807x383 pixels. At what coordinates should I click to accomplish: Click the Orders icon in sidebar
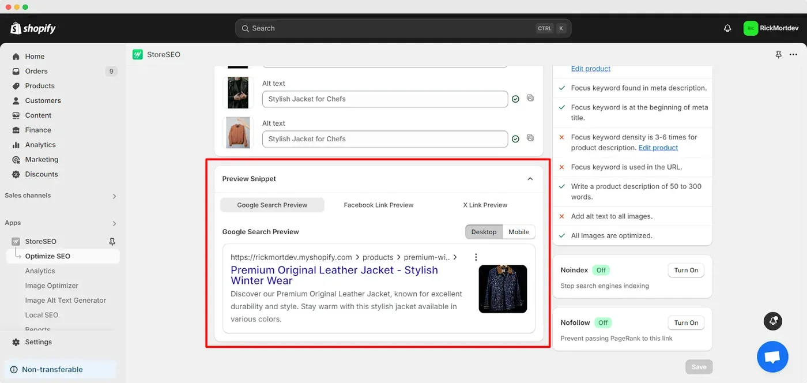tap(16, 71)
